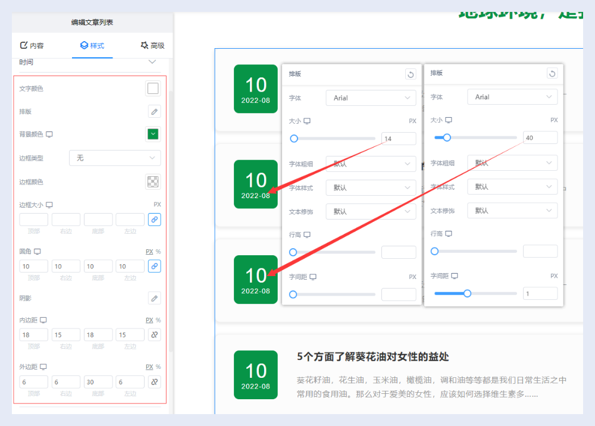Screen dimensions: 595x426
Task: Open the Arial 字体 dropdown in left popup
Action: point(371,97)
